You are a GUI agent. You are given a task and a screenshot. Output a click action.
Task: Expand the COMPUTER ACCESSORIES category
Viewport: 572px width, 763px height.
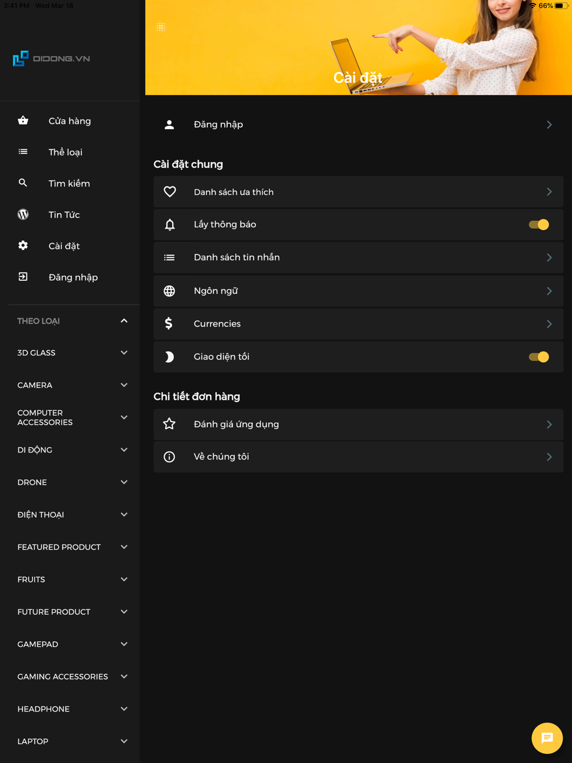(124, 418)
